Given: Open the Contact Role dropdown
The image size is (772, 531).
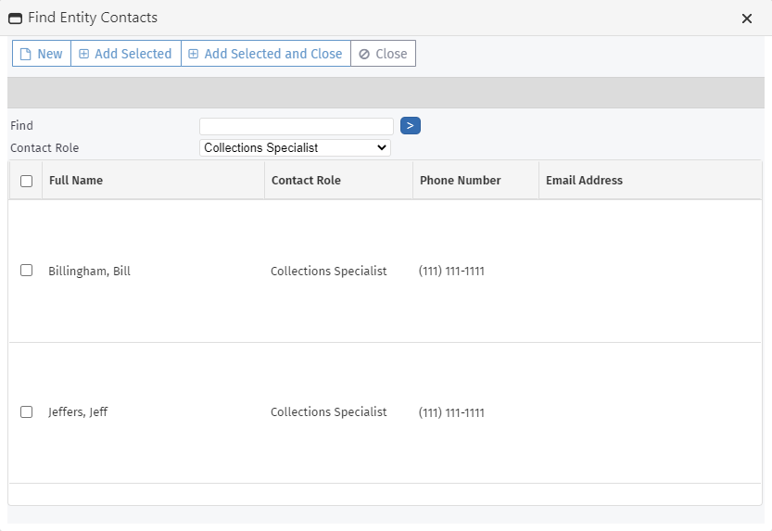Looking at the screenshot, I should click(x=295, y=147).
